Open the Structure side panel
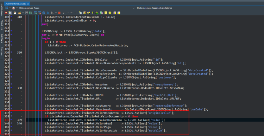This screenshot has width=264, height=136. (2, 51)
